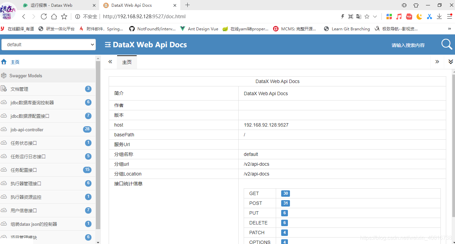Open the browser downloads icon
This screenshot has height=244, width=455.
439,17
